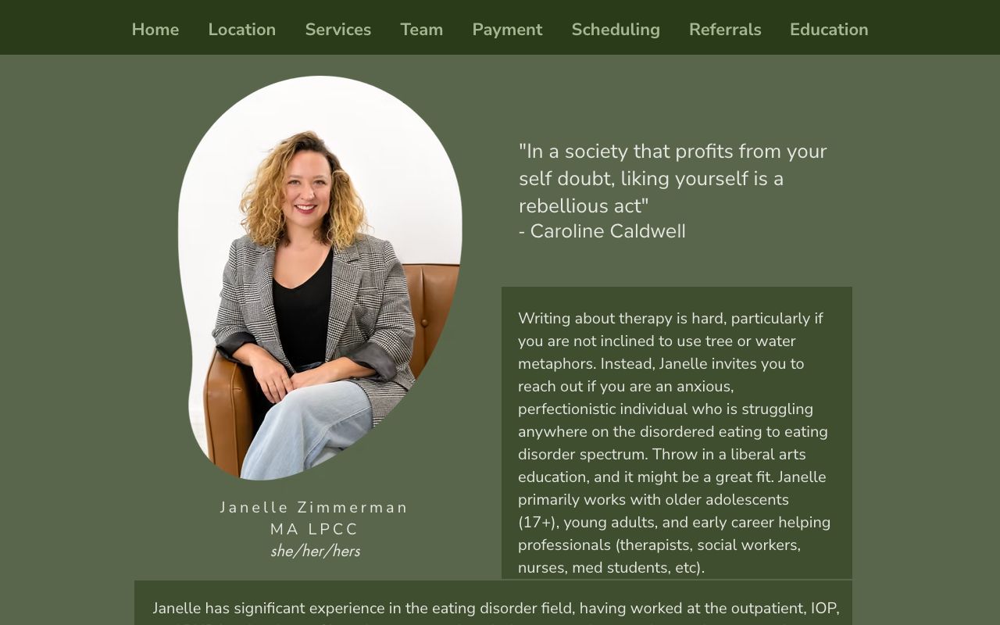Screen dimensions: 1000x625
Task: Click the Scheduling navigation link
Action: tap(616, 30)
